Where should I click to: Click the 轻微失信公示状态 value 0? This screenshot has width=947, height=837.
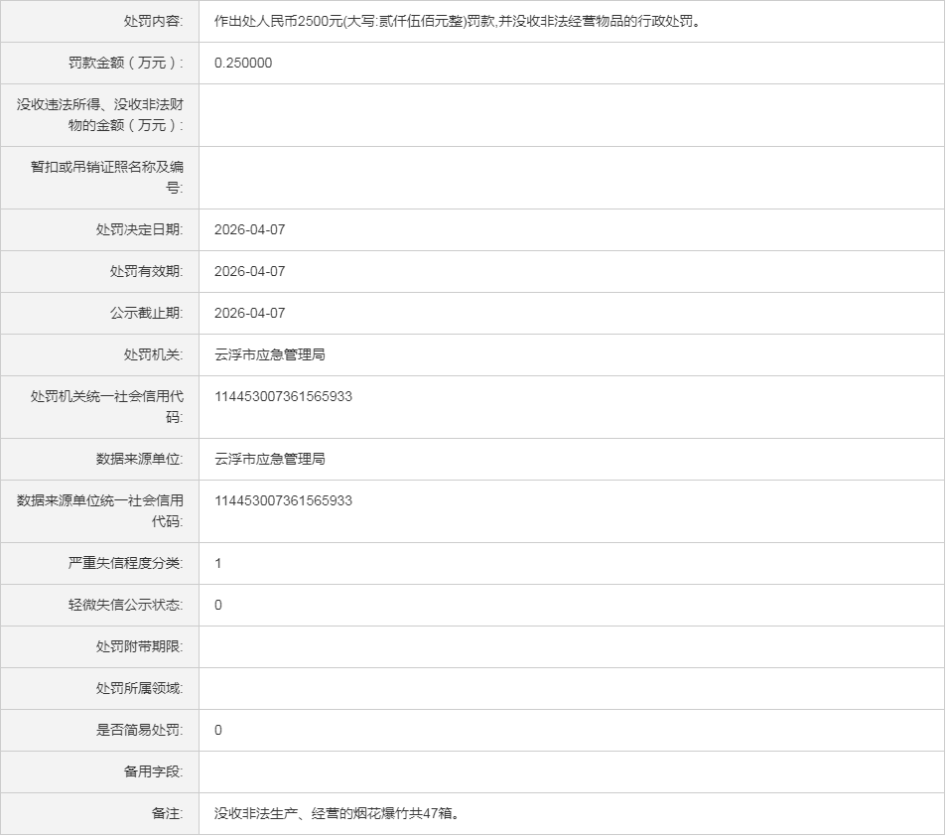click(218, 605)
